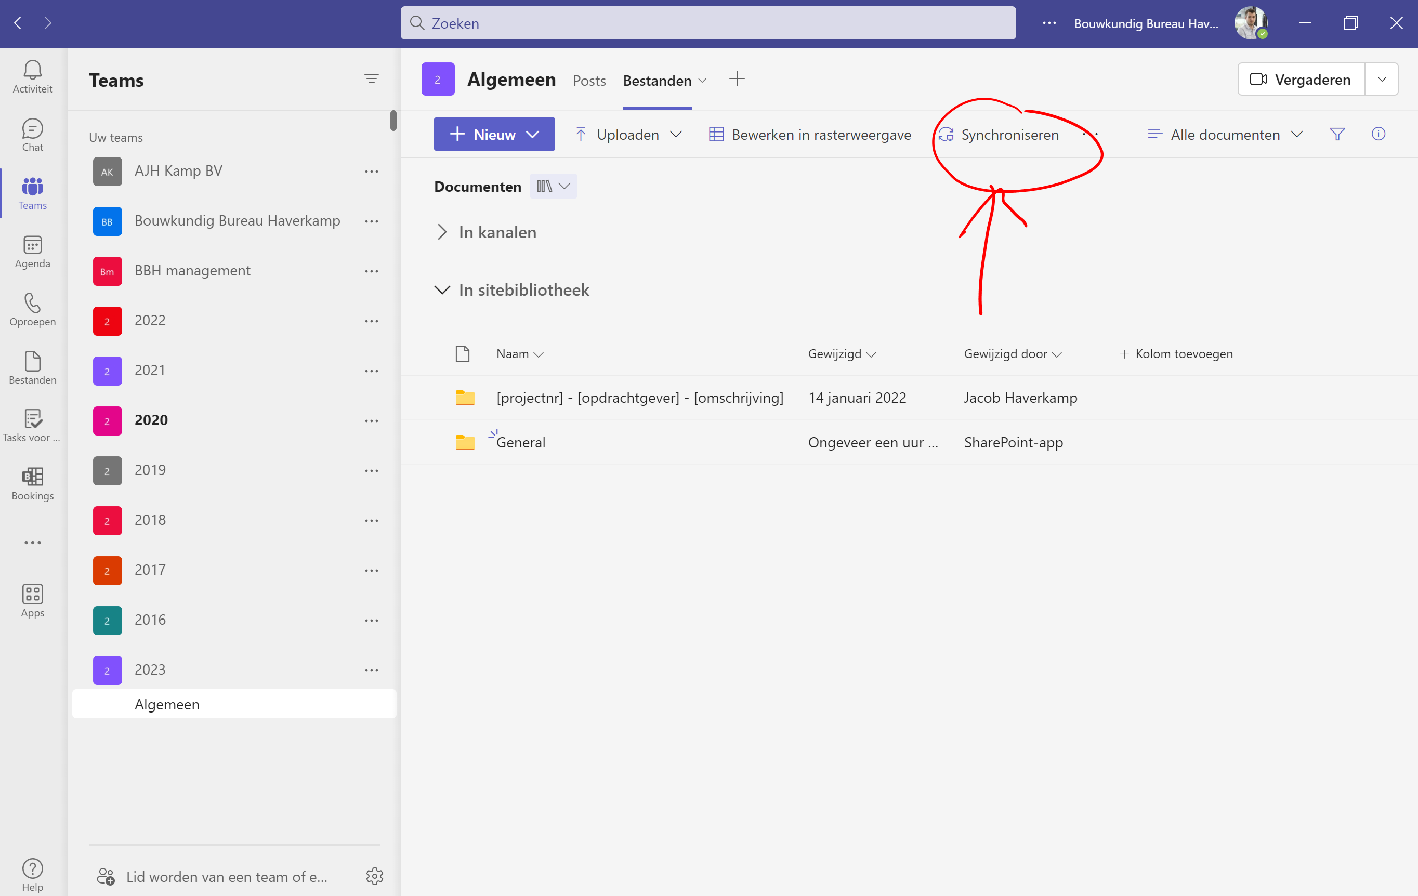Open Bestanden in the left rail
The height and width of the screenshot is (896, 1418).
[32, 368]
